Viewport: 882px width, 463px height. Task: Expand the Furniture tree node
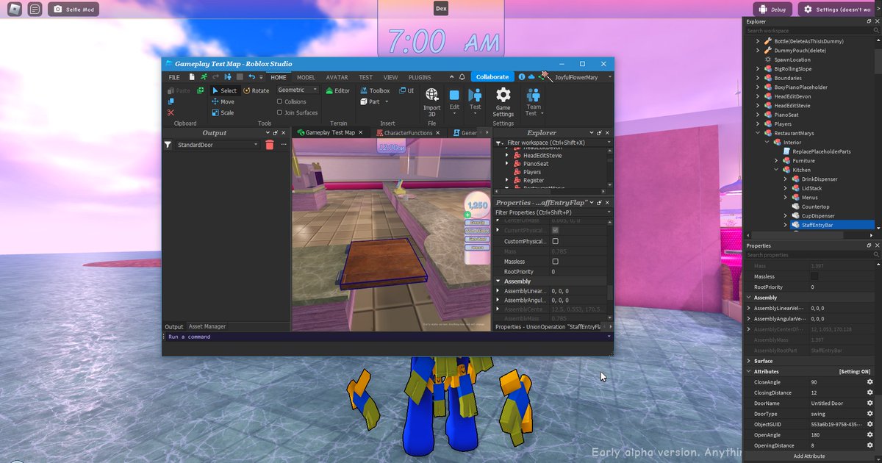point(776,160)
